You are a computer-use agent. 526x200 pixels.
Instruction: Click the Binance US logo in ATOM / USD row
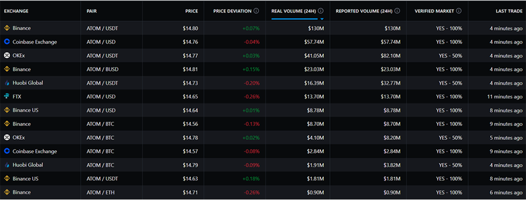coord(7,110)
